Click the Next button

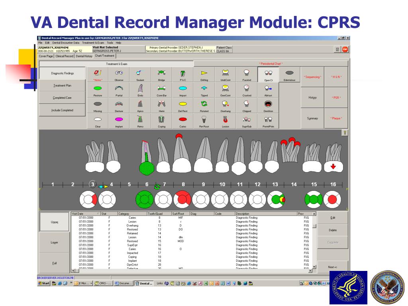[x=333, y=267]
